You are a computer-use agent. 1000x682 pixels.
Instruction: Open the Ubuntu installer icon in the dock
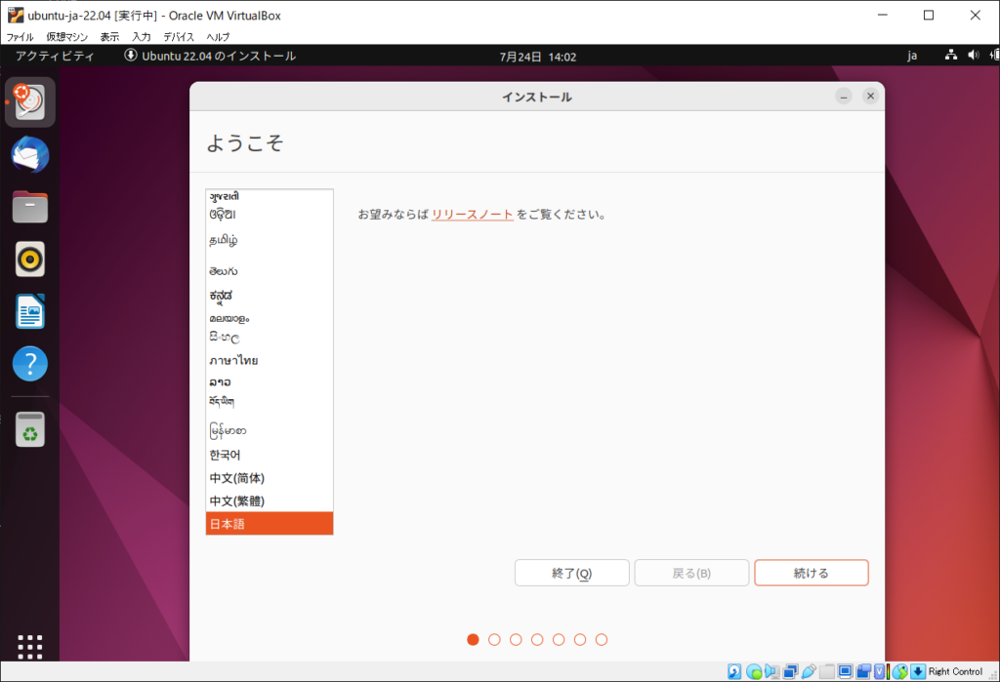[x=30, y=102]
